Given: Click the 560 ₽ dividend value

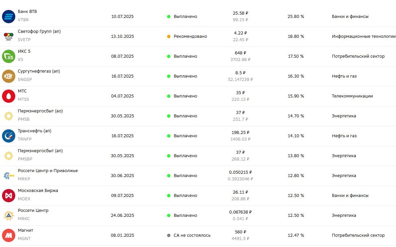Looking at the screenshot, I should tap(241, 232).
